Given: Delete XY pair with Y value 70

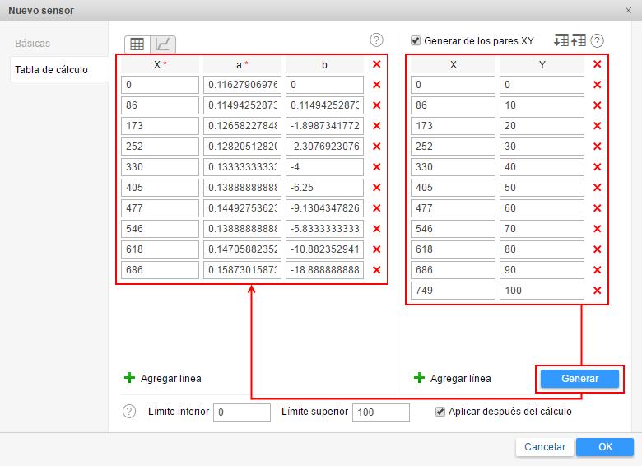Looking at the screenshot, I should tap(597, 229).
